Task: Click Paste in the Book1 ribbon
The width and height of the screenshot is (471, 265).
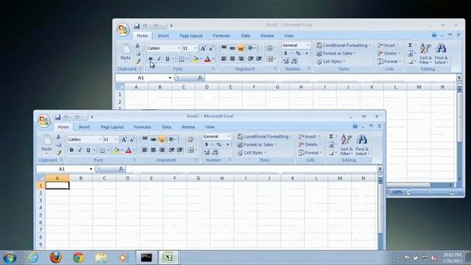Action: [126, 53]
